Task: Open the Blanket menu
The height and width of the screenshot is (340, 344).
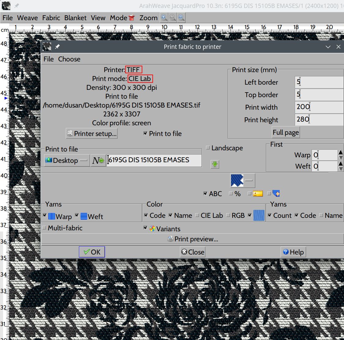Action: (75, 18)
